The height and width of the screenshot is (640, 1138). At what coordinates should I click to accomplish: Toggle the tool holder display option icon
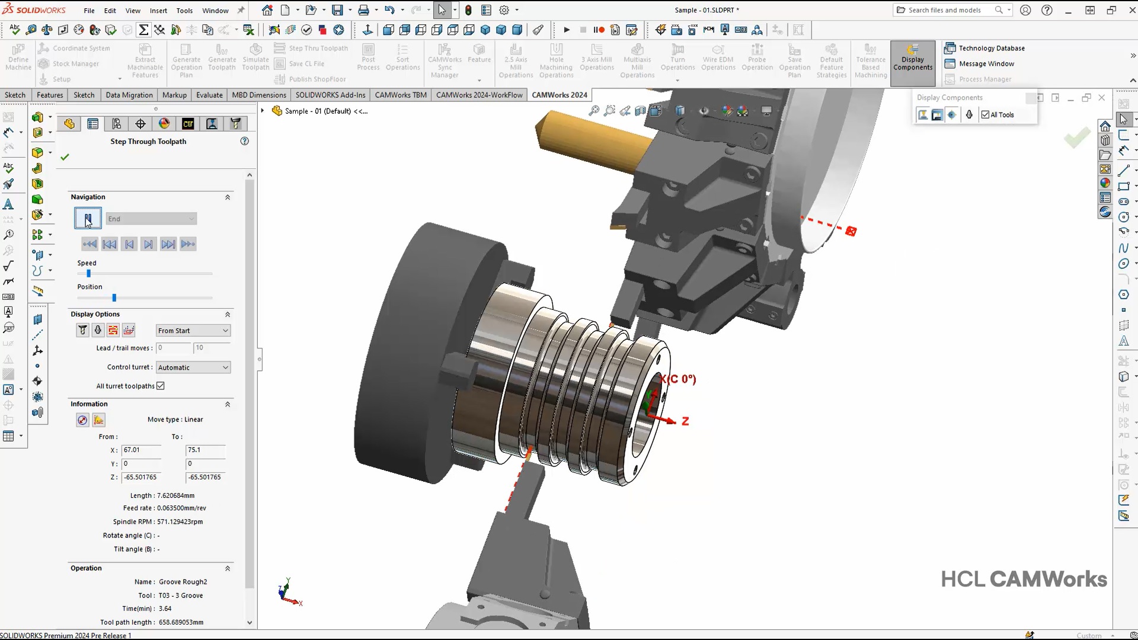click(98, 330)
